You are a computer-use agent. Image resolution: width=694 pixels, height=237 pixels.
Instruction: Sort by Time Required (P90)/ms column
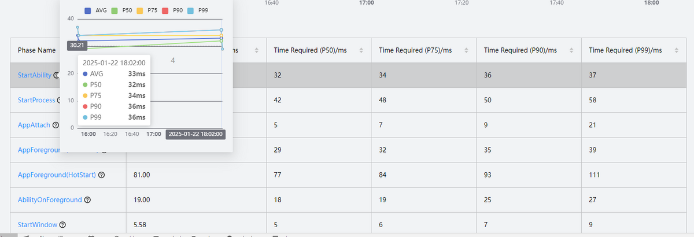pos(571,51)
